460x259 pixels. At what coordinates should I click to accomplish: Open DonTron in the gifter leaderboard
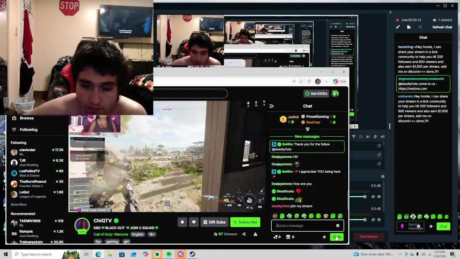[313, 122]
